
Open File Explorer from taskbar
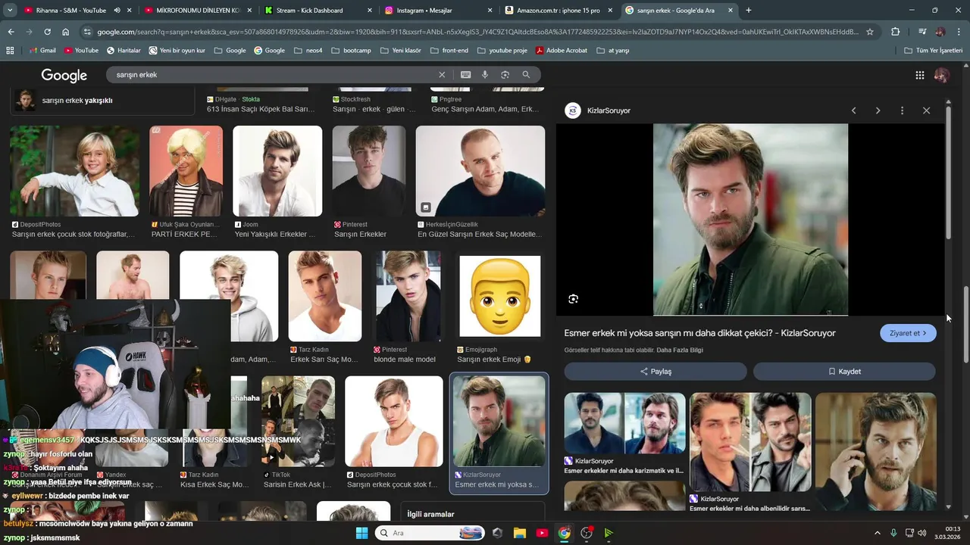coord(520,533)
